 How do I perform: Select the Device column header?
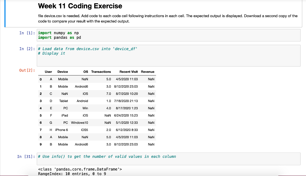(x=62, y=72)
